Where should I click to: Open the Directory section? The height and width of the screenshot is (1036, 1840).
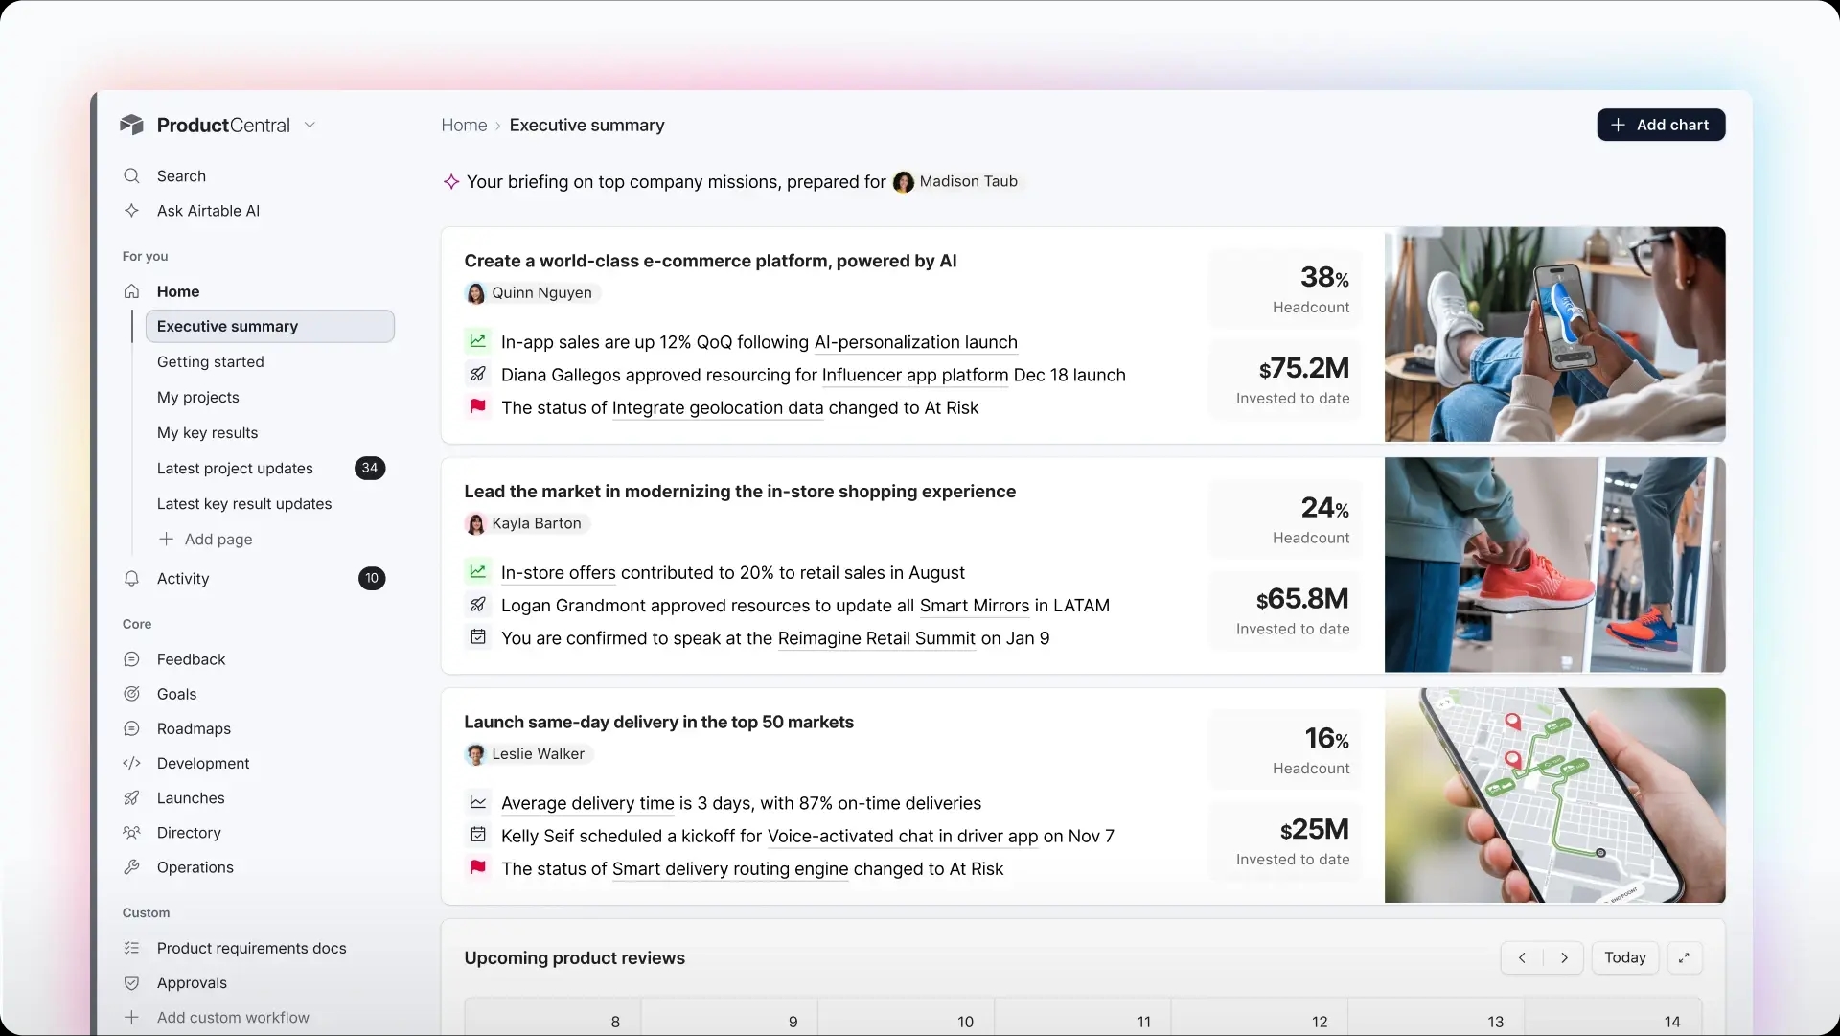189,833
